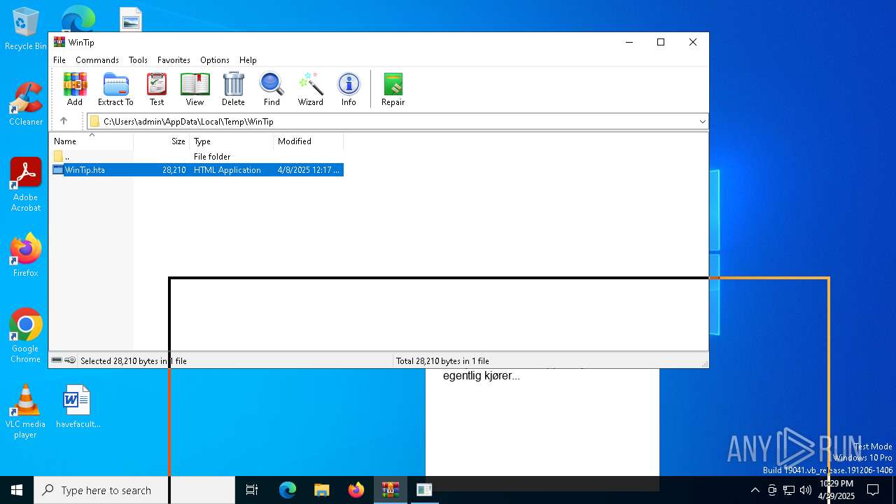
Task: Select the parent folder ".." row
Action: 197,157
